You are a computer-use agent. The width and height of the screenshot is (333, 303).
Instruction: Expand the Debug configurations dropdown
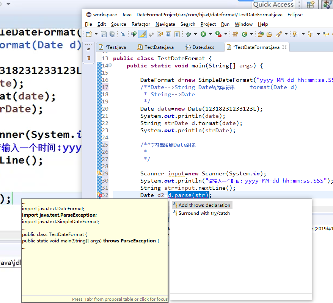click(x=195, y=34)
